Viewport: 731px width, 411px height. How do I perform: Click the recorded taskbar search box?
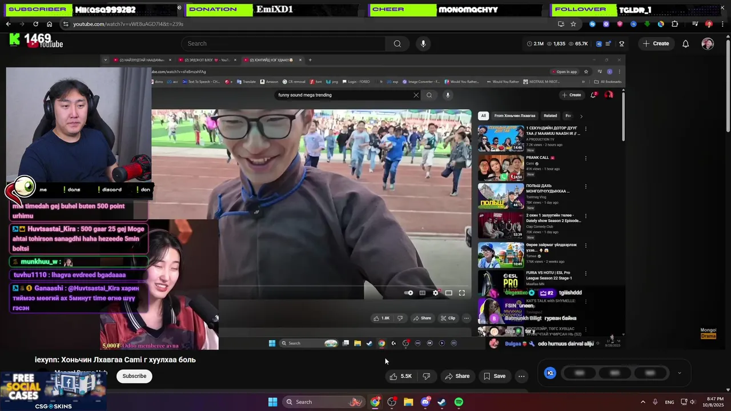pos(308,343)
